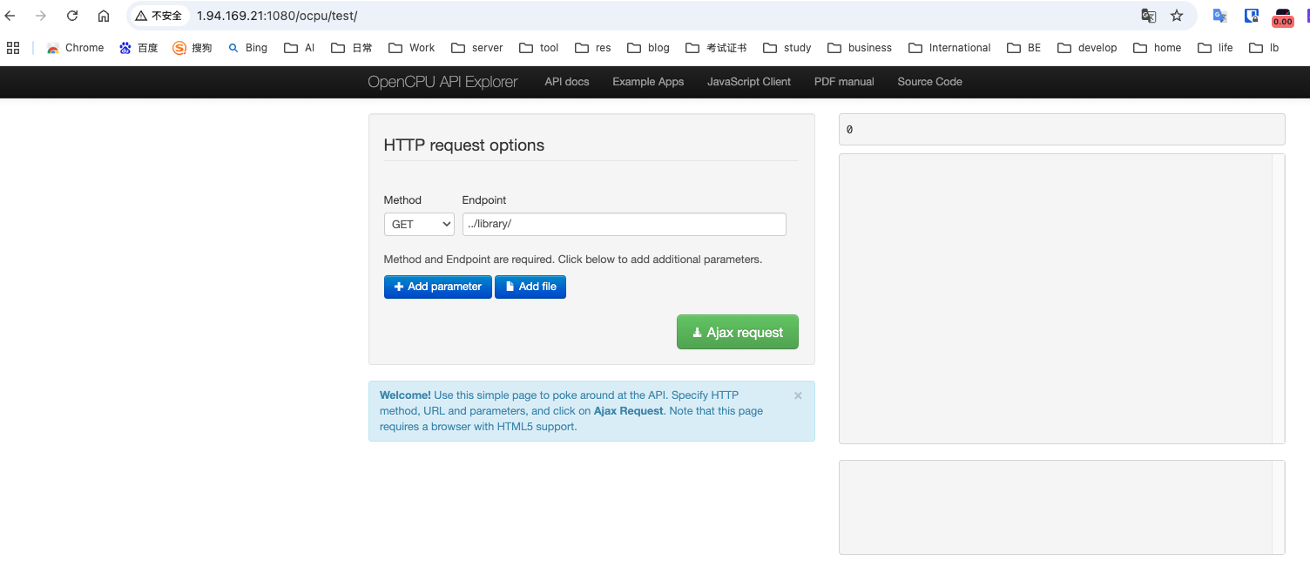Click the translate page icon in address bar
The width and height of the screenshot is (1310, 581).
[x=1149, y=16]
